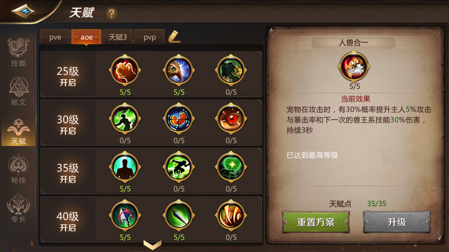Open the 铭文 inscriptions sidebar section
The height and width of the screenshot is (252, 449).
click(18, 92)
